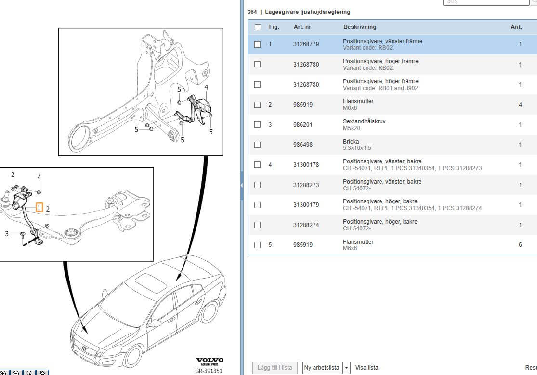Sort by the Art. nr column header

(302, 27)
